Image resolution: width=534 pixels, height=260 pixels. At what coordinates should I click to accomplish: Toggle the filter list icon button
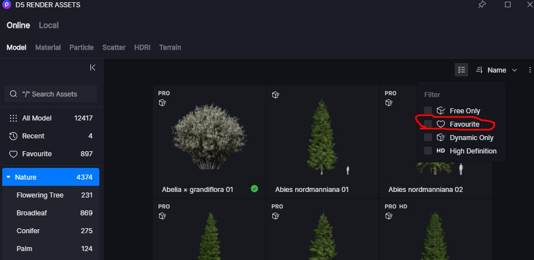click(x=461, y=70)
